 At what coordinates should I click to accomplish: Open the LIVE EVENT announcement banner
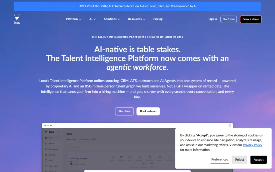click(x=137, y=6)
